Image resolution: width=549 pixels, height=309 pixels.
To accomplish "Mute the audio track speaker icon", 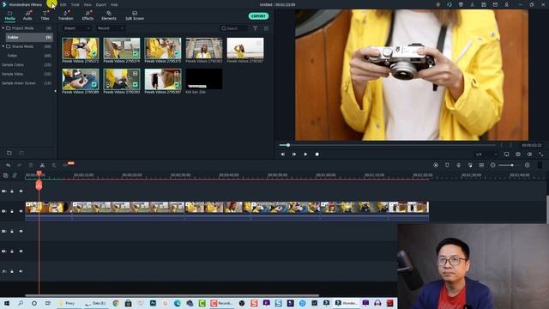I will click(x=21, y=271).
